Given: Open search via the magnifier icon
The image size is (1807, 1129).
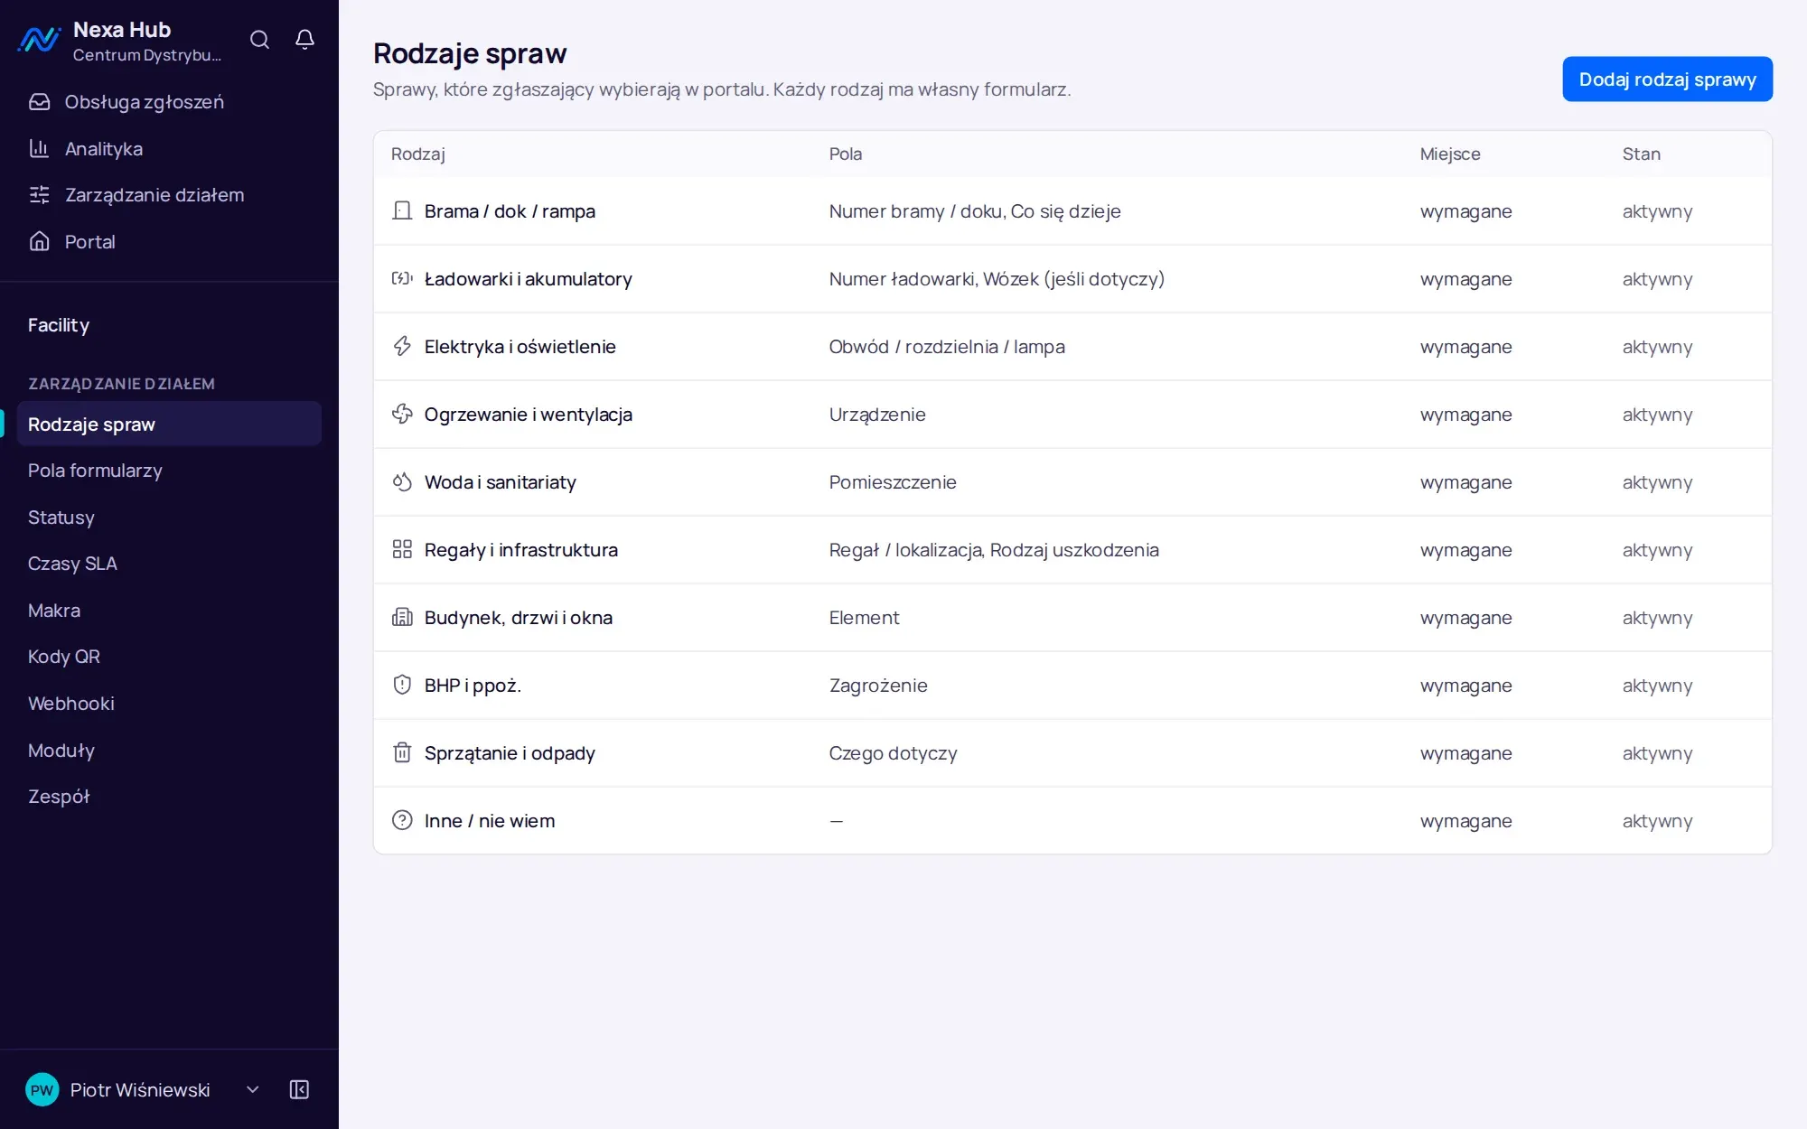Looking at the screenshot, I should coord(259,40).
